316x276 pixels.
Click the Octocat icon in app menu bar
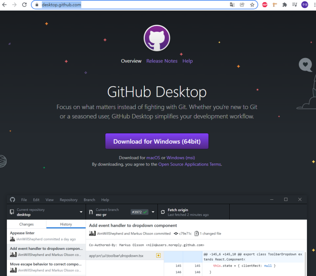point(13,199)
